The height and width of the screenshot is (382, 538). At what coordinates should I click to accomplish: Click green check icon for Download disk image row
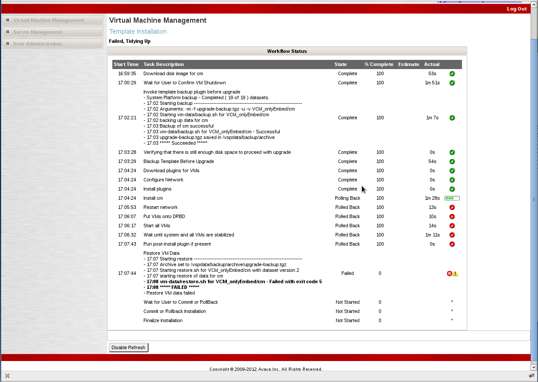(x=452, y=74)
